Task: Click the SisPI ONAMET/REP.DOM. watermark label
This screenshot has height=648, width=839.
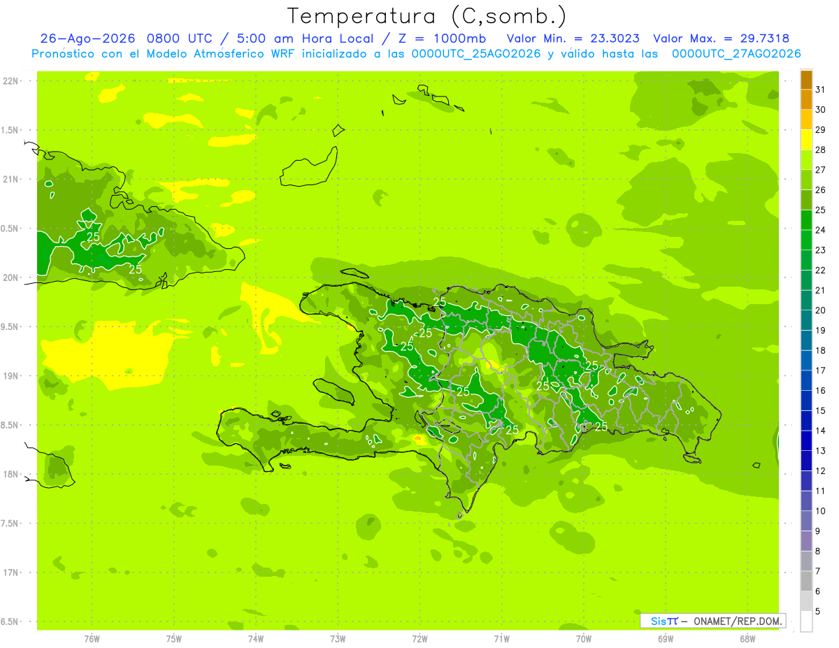Action: 713,621
